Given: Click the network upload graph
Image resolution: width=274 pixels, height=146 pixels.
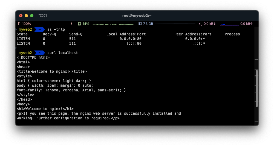Looking at the screenshot, I should 229,24.
